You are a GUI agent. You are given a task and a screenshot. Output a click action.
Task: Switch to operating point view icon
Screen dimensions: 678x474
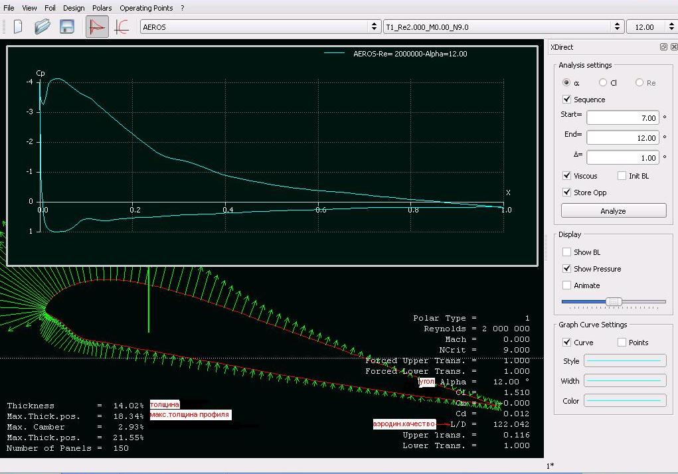coord(97,27)
